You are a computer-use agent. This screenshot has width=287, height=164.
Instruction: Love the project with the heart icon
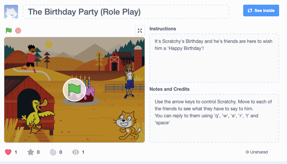pyautogui.click(x=8, y=152)
